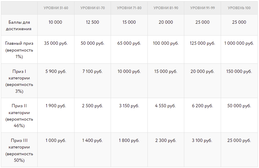Image resolution: width=259 pixels, height=168 pixels.
Task: Click the 1 000 000 руб. main prize cell
Action: [239, 43]
